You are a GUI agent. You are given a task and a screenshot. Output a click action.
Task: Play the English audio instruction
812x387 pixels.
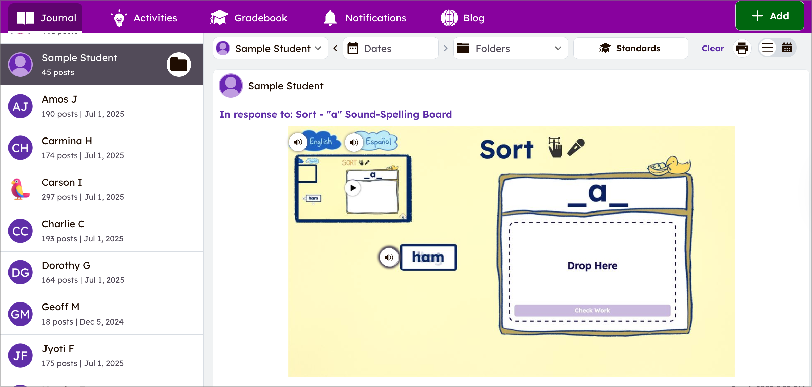tap(298, 142)
